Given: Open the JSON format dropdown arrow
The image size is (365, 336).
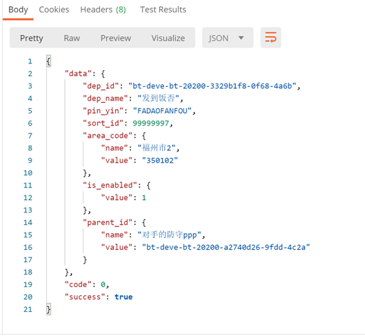Looking at the screenshot, I should point(241,37).
